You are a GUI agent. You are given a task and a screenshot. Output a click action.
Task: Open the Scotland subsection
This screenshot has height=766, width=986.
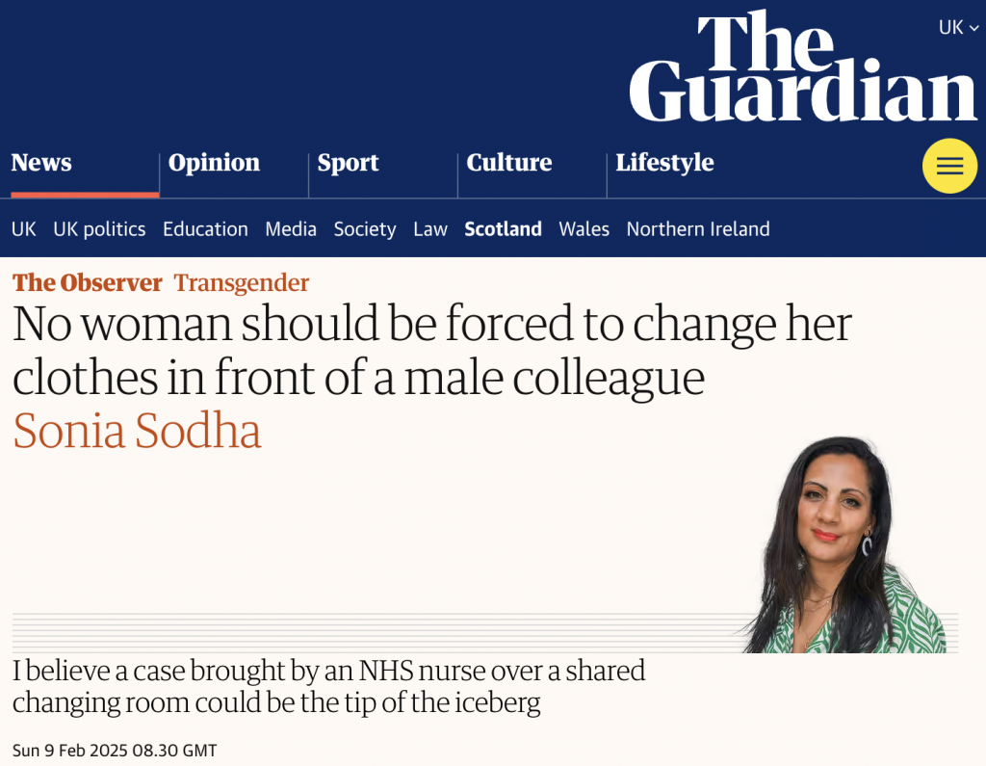click(x=503, y=229)
